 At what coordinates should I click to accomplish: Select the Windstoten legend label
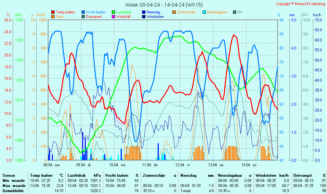(x=155, y=17)
